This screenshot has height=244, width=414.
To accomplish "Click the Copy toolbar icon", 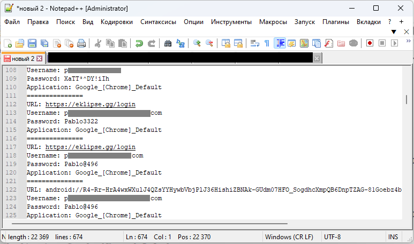I will (x=110, y=43).
